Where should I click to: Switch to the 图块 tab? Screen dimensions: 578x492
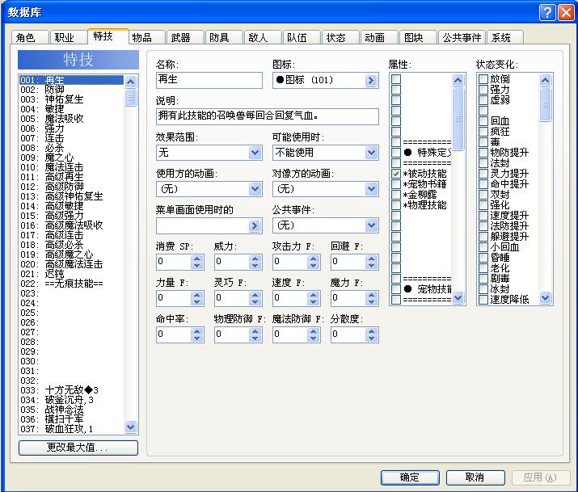tap(418, 37)
